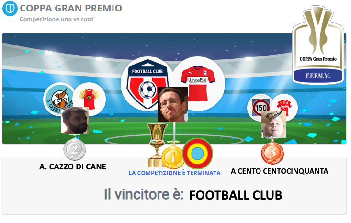Click the bronze number 3 medal

point(272,152)
